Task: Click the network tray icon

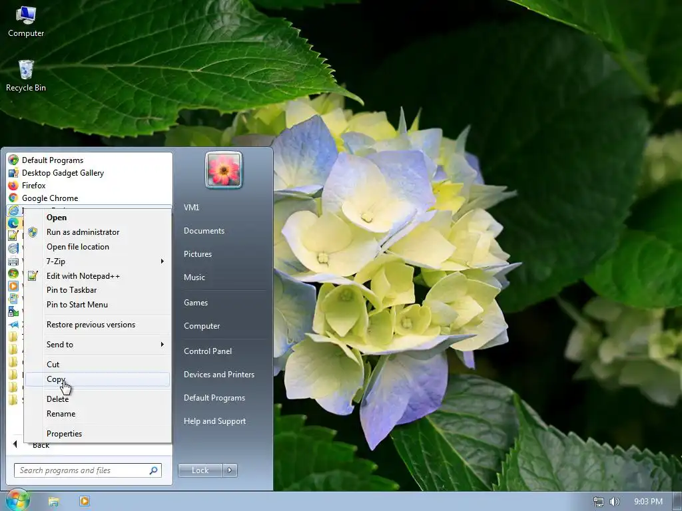Action: pyautogui.click(x=599, y=502)
